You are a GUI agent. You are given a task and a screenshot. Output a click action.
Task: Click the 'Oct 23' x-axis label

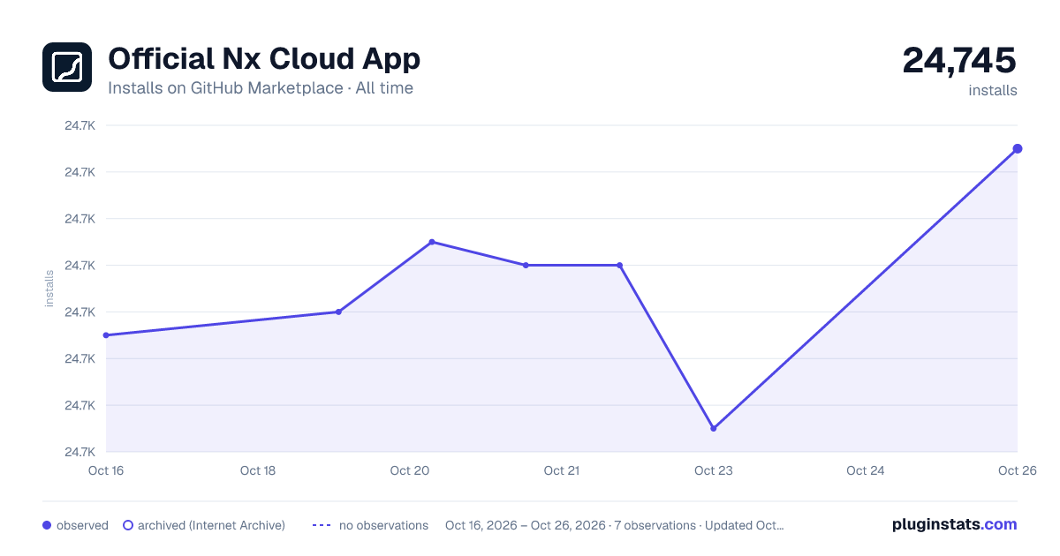714,470
